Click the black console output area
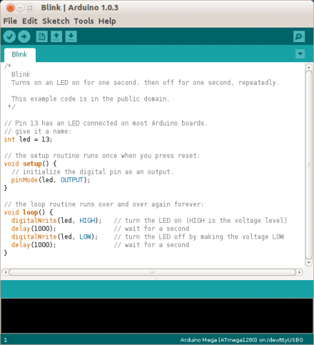The height and width of the screenshot is (345, 314). (x=157, y=316)
